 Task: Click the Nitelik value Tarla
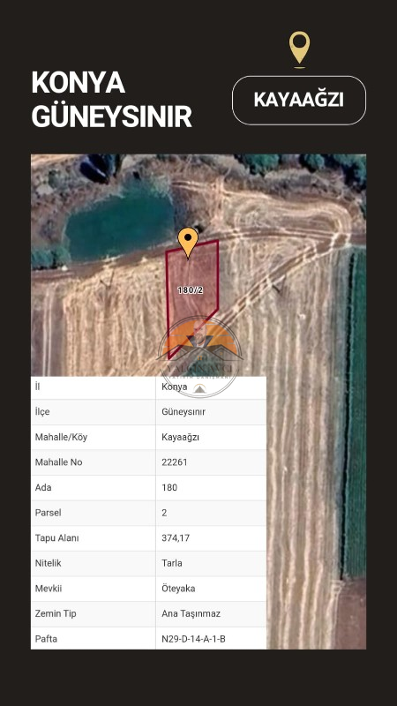pos(172,563)
